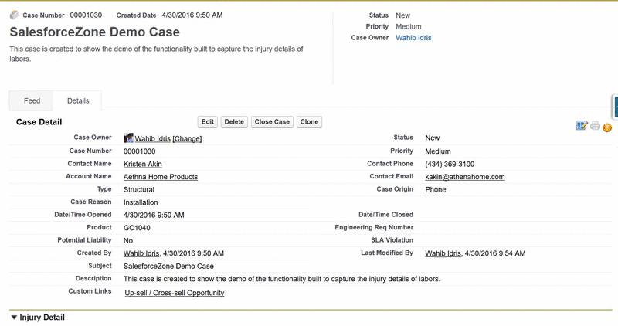
Task: Click the Product value GC1040
Action: (x=137, y=228)
